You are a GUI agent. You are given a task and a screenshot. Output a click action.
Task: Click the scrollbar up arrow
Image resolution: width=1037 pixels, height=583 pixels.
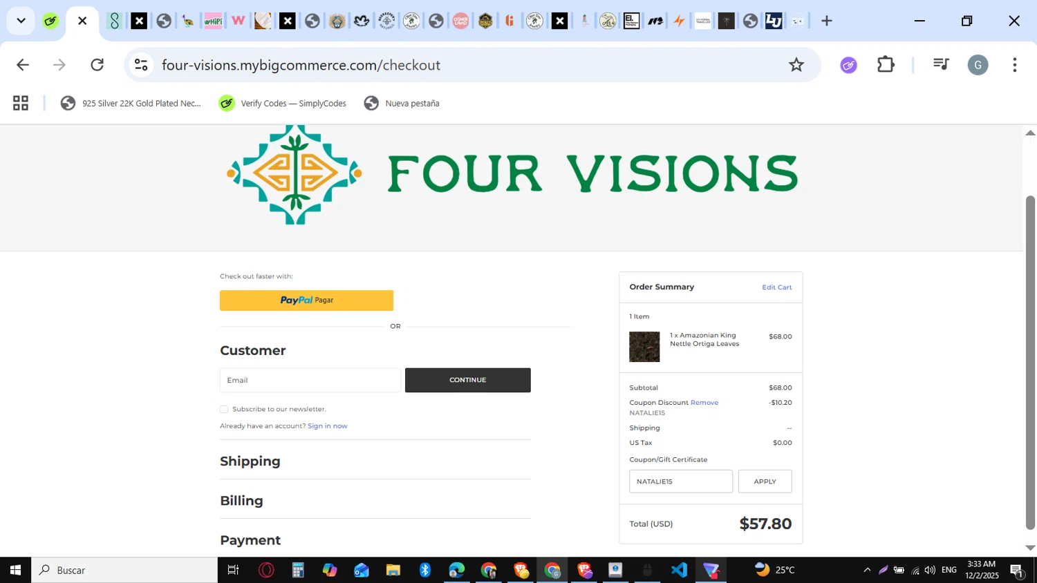pos(1030,133)
